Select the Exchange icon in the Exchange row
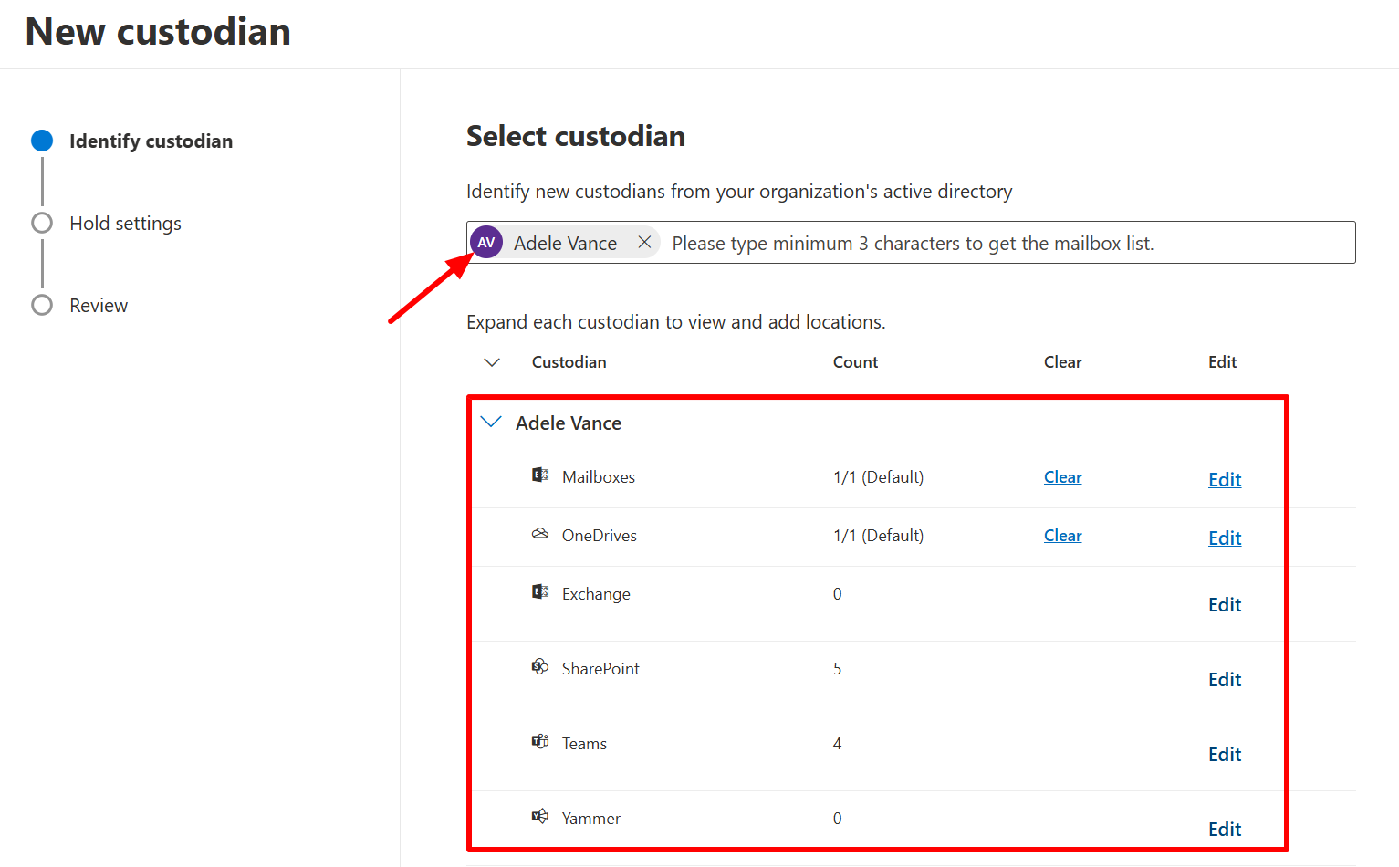The image size is (1399, 867). point(539,592)
